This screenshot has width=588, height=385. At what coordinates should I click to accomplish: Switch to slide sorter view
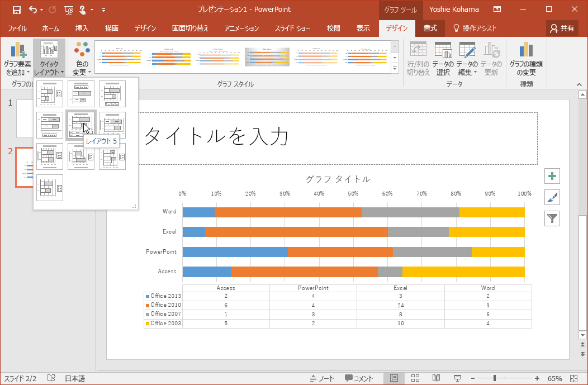tap(415, 378)
